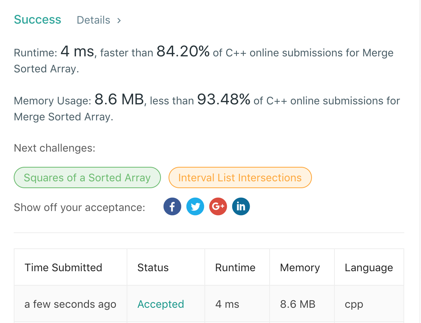Share acceptance on Google Plus
This screenshot has width=421, height=323.
(218, 207)
